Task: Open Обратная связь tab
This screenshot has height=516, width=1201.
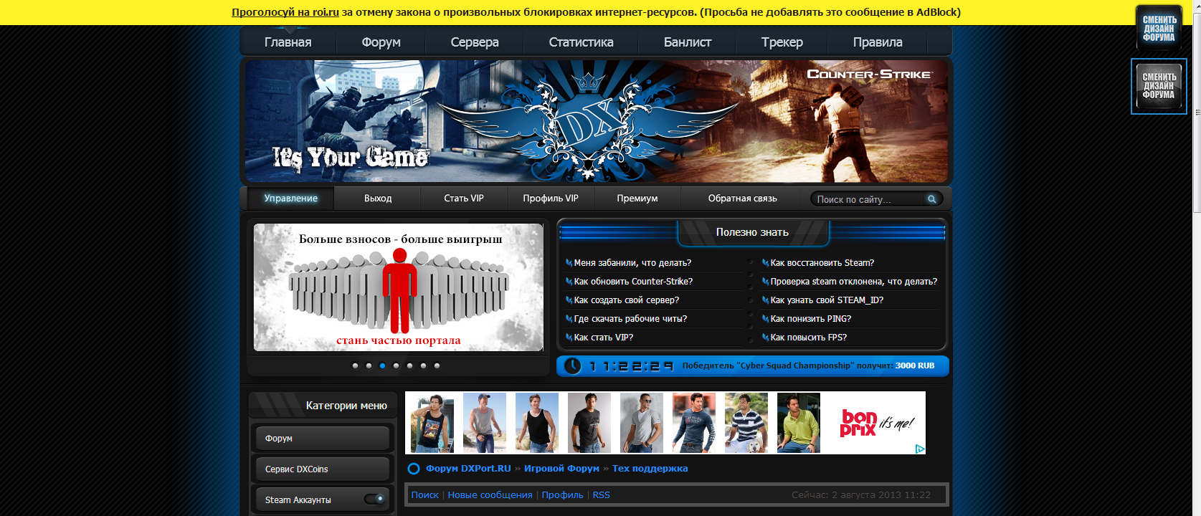Action: click(743, 199)
